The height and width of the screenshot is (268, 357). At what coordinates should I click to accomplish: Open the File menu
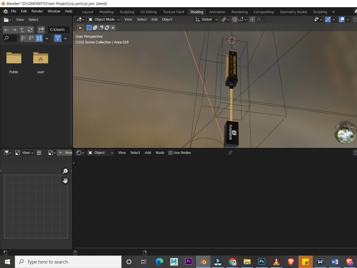tap(14, 11)
